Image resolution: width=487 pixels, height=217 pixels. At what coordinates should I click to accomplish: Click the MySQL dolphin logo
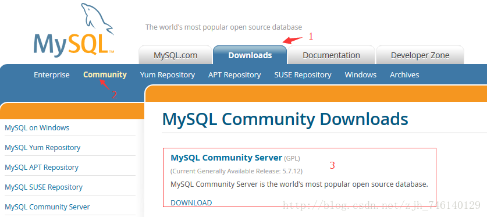(74, 30)
